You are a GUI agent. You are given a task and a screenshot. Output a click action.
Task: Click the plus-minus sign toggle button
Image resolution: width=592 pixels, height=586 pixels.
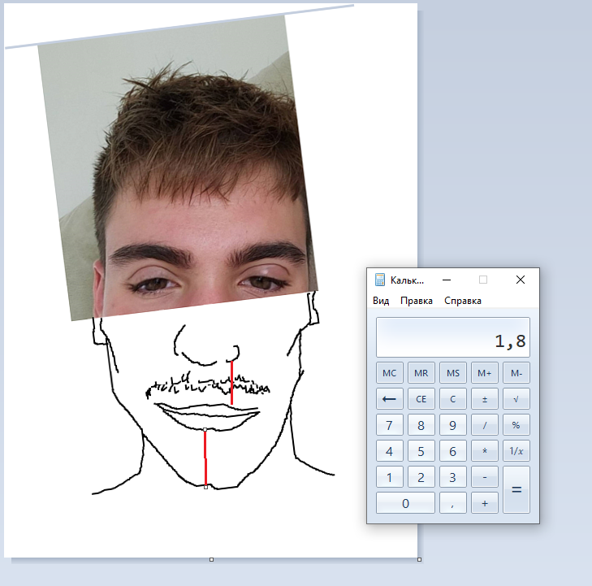(x=484, y=399)
